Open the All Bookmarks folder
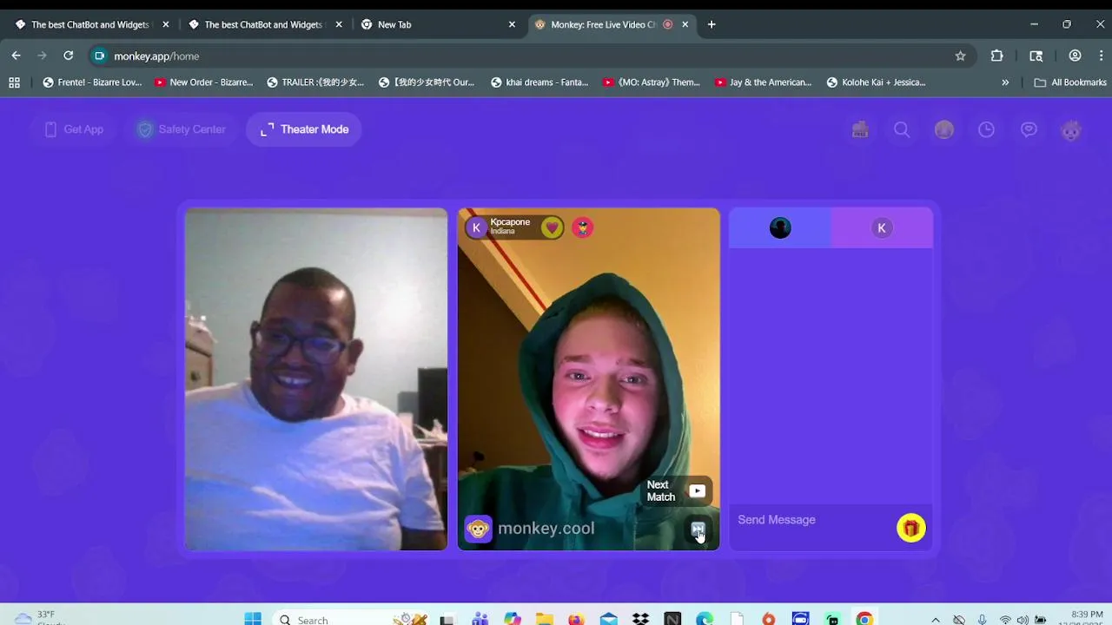The image size is (1112, 625). (1070, 82)
